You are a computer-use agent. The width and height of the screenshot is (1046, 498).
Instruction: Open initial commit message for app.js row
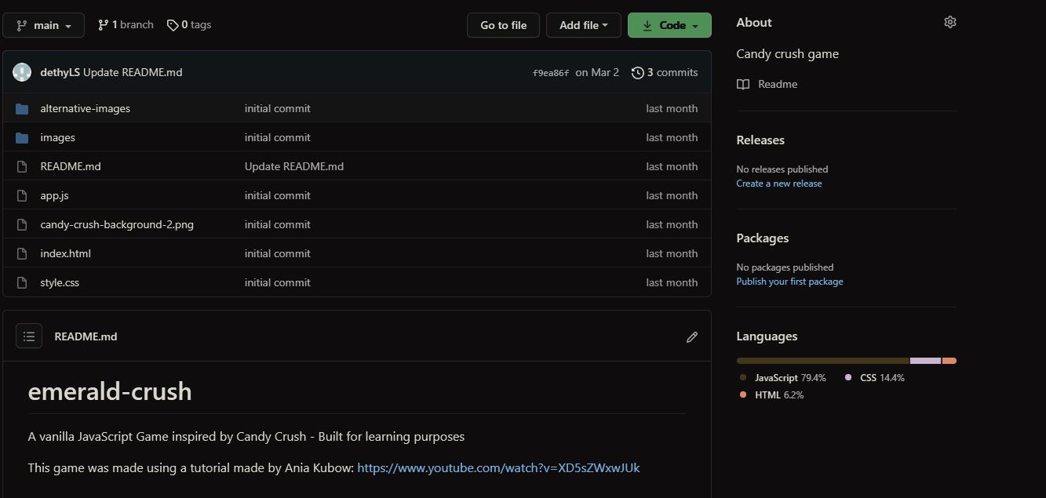point(278,195)
